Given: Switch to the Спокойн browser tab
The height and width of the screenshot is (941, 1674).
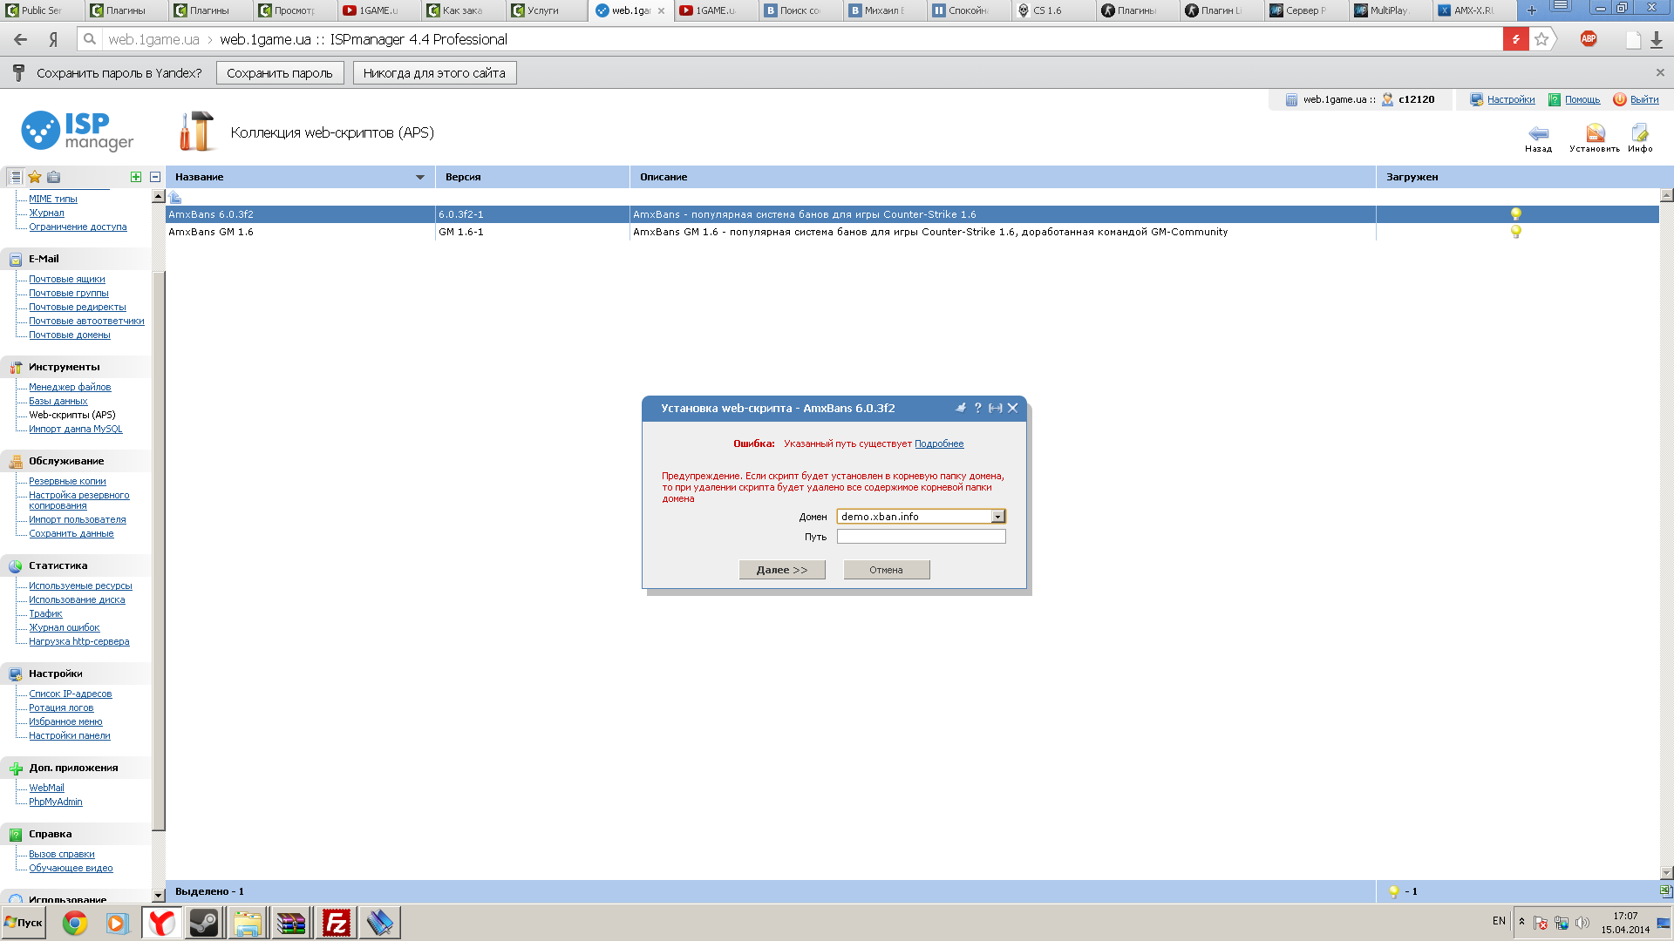Looking at the screenshot, I should click(966, 10).
